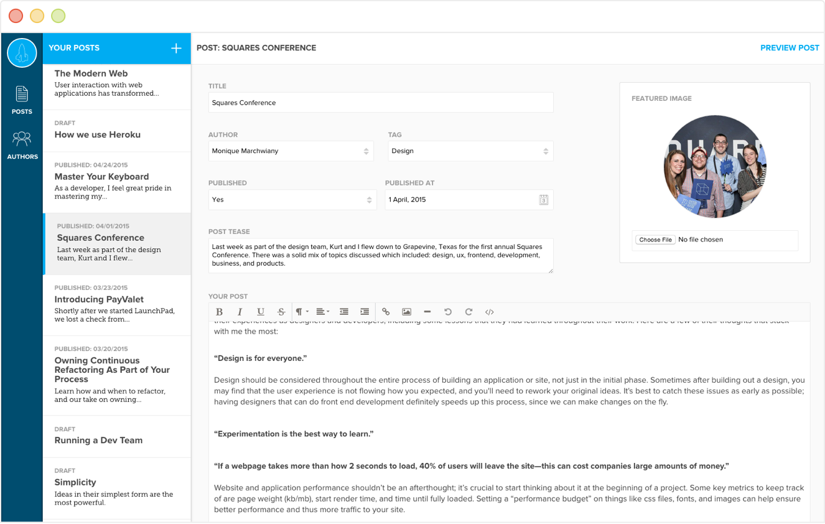
Task: Click the rocket logo in the sidebar
Action: (22, 54)
